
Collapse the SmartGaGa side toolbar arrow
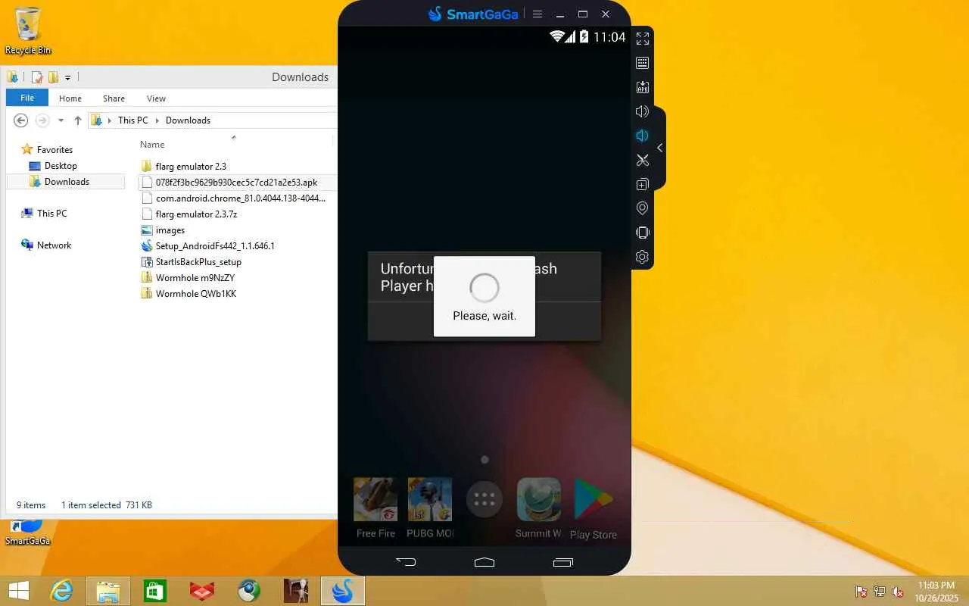(659, 148)
